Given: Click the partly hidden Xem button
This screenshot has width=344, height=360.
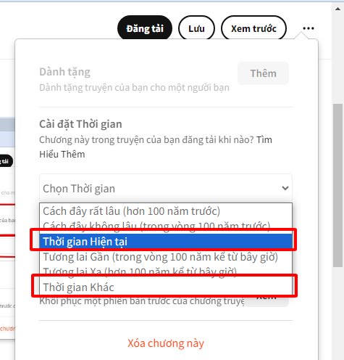Looking at the screenshot, I should (267, 300).
